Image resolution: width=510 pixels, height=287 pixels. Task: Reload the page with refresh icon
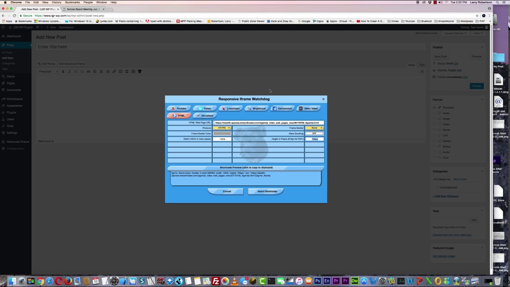click(x=14, y=16)
